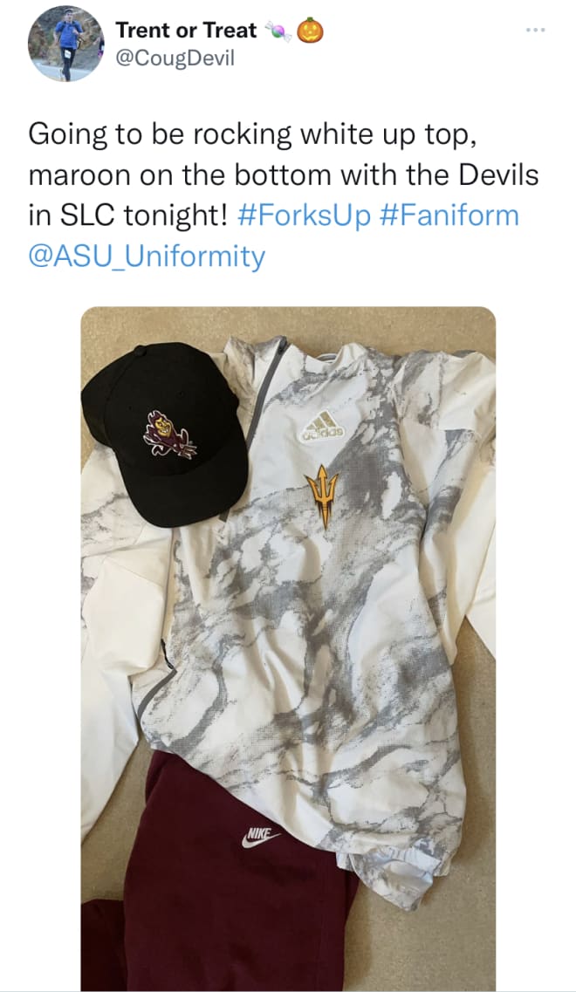Click the gold pitchfork logo on the jacket
Image resolution: width=576 pixels, height=992 pixels.
point(321,496)
